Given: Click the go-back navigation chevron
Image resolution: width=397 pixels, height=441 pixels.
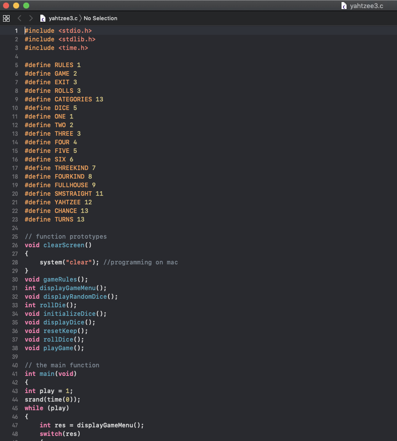Looking at the screenshot, I should 19,18.
